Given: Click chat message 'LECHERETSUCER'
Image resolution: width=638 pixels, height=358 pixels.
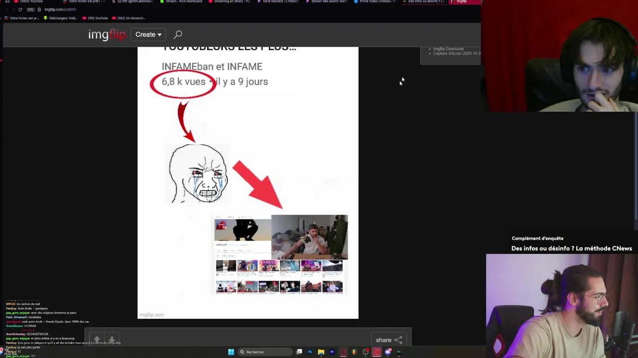Looking at the screenshot, I should pos(37,334).
